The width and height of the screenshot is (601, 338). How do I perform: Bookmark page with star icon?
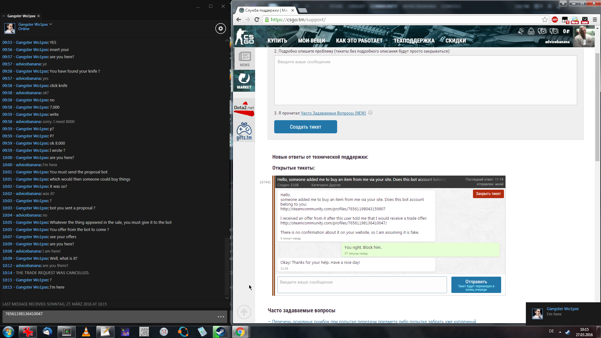[545, 19]
